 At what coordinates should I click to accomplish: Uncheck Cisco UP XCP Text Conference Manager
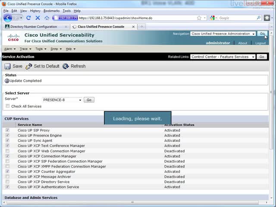tap(7, 145)
